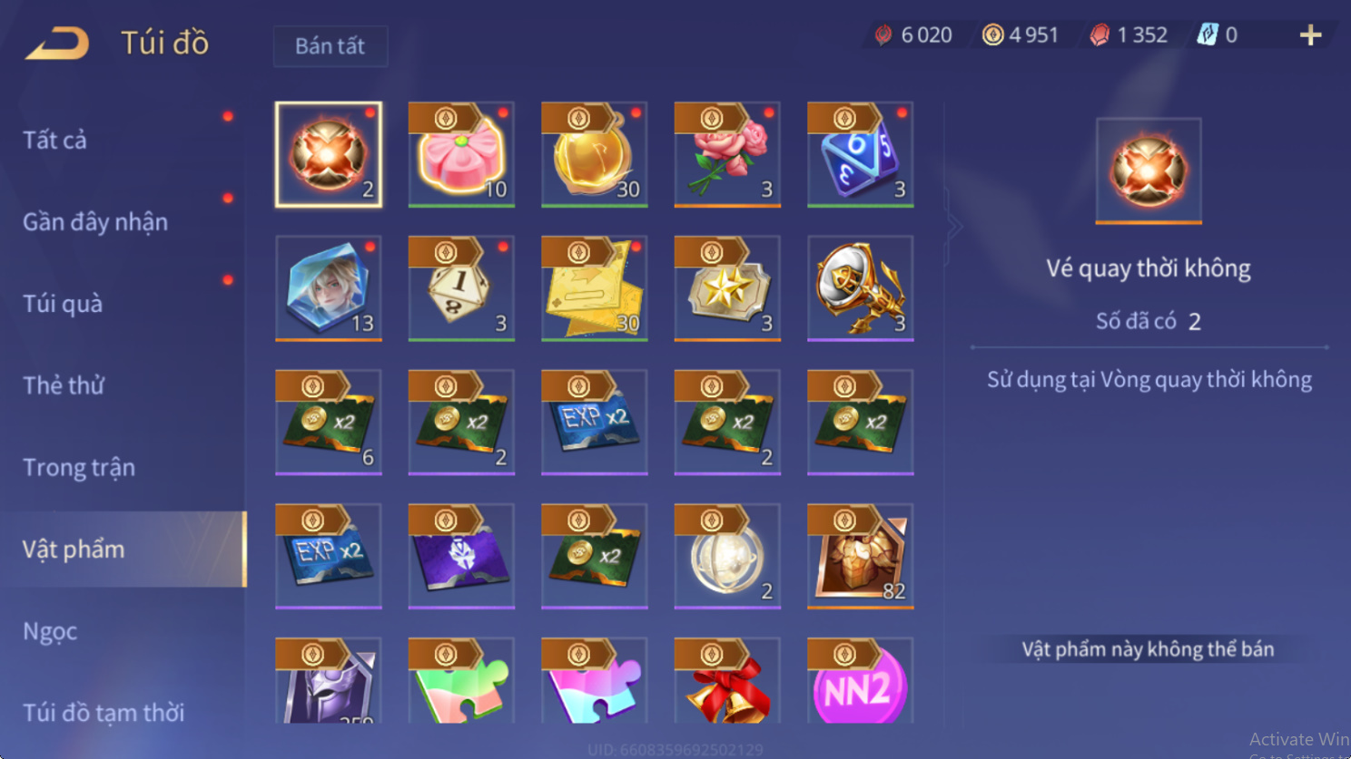Collapse the detail panel with side arrow
1351x759 pixels.
coord(954,226)
